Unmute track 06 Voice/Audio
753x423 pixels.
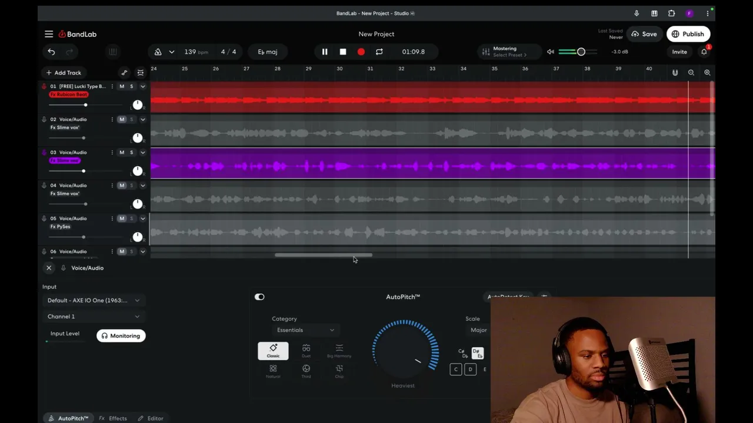122,251
